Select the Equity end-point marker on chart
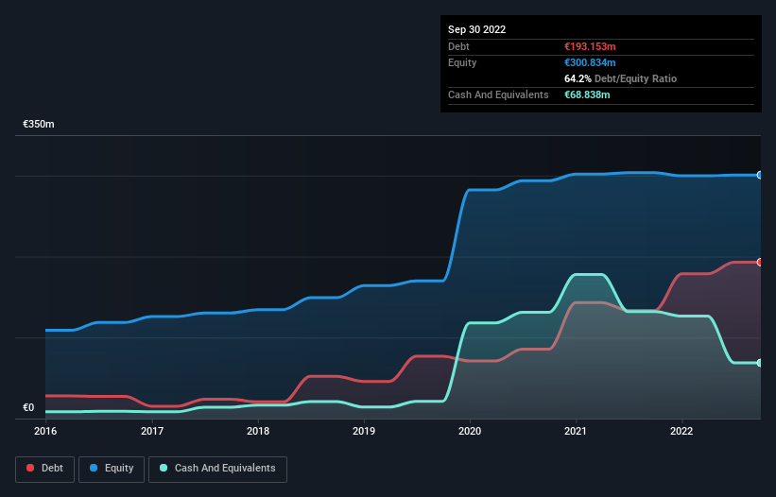Screen dimensions: 776x497 click(x=759, y=175)
